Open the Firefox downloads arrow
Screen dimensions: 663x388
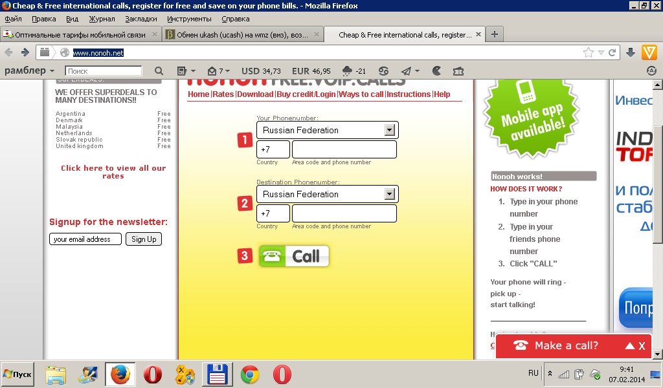point(631,52)
